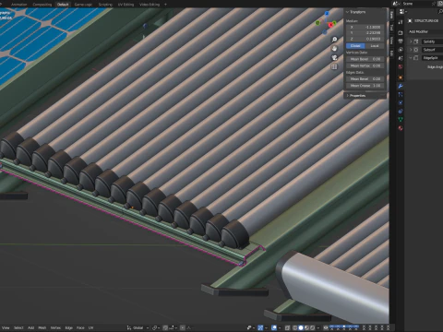Screen dimensions: 443x332
Task: Open the Face menu
Action: coord(80,327)
